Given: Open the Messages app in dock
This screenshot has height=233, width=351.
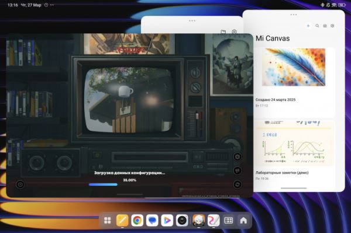Looking at the screenshot, I should [152, 220].
